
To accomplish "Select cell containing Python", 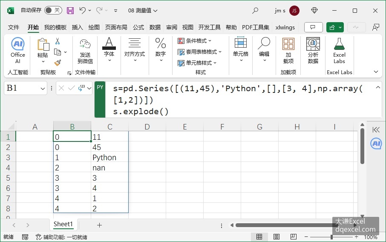I will click(110, 158).
